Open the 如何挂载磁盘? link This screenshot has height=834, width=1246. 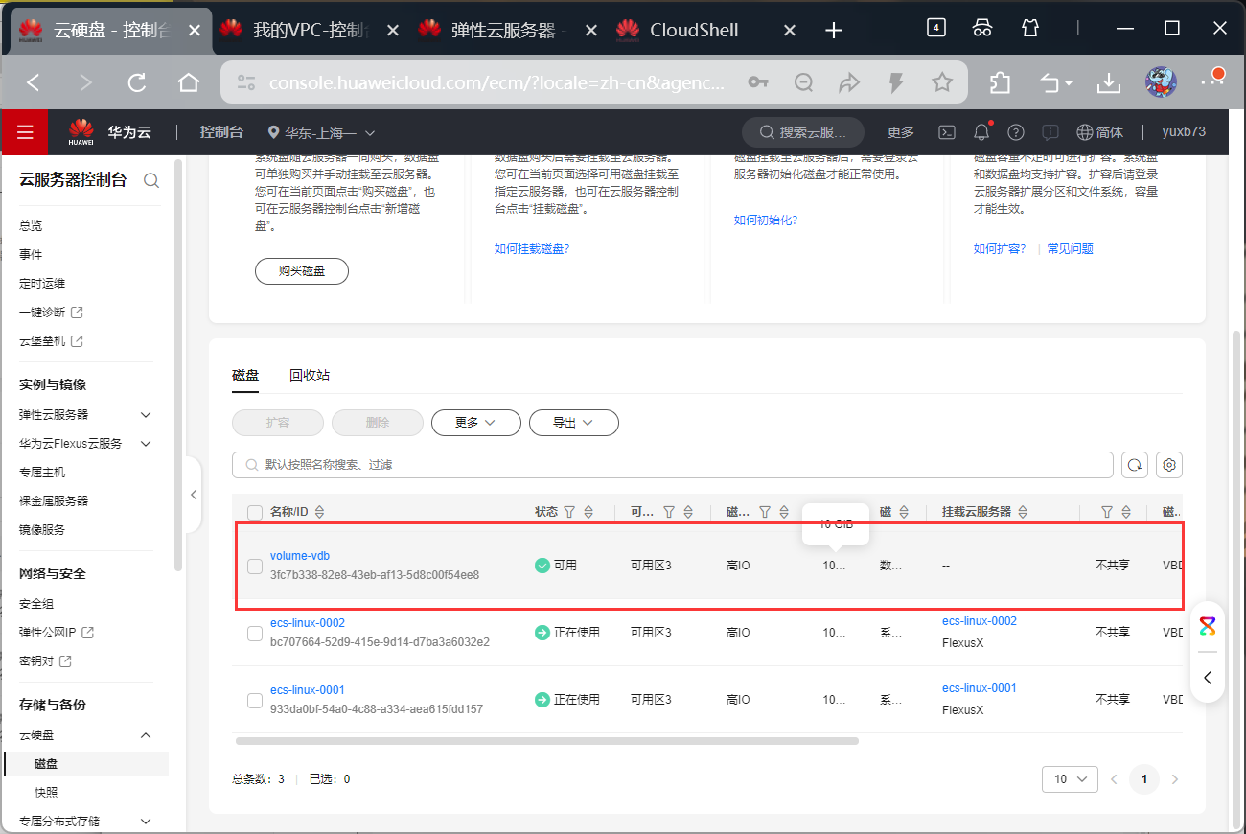point(532,249)
